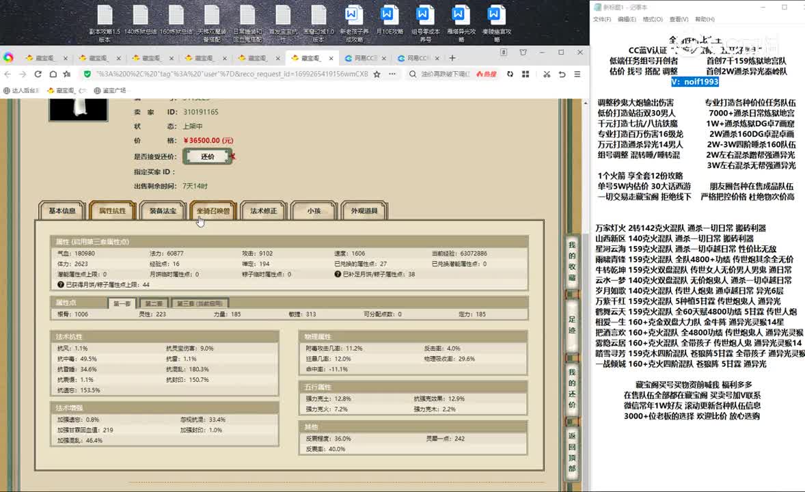Click the undo arrow in browser toolbar
This screenshot has height=492, width=805.
coord(562,74)
